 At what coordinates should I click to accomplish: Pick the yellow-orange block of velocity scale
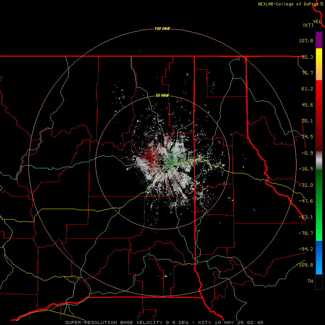click(319, 64)
